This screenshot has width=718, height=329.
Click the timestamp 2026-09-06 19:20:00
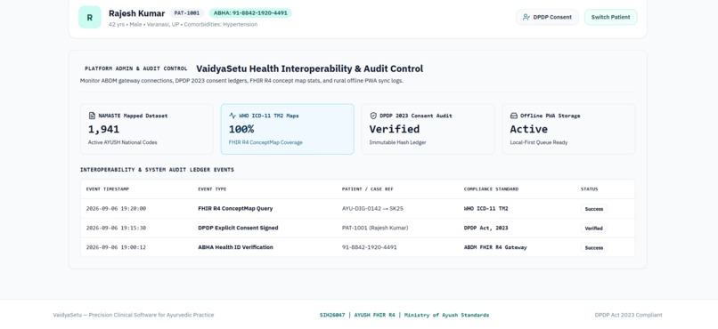[116, 209]
